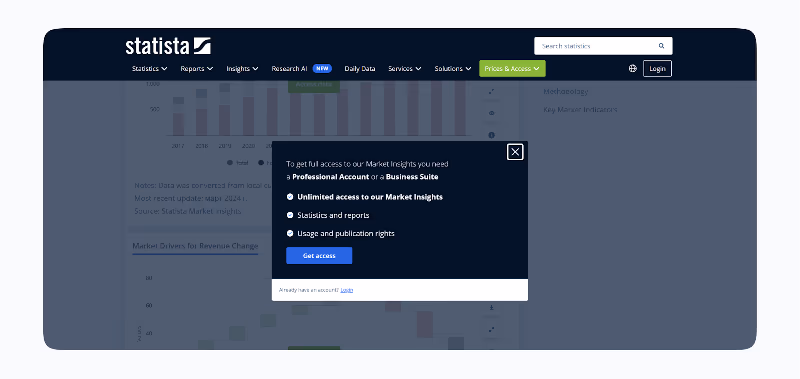800x379 pixels.
Task: Click the search magnifier icon
Action: click(661, 46)
